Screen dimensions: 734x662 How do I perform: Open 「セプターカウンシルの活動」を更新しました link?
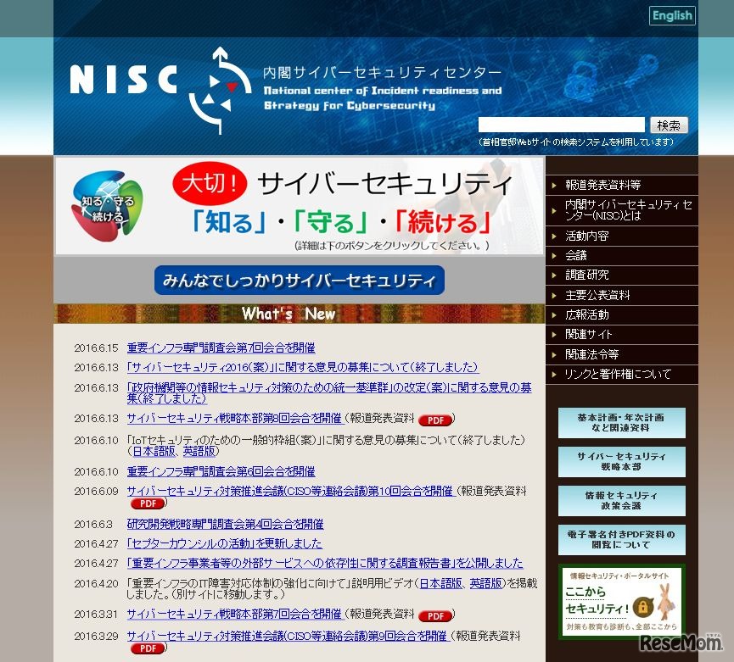pyautogui.click(x=225, y=543)
